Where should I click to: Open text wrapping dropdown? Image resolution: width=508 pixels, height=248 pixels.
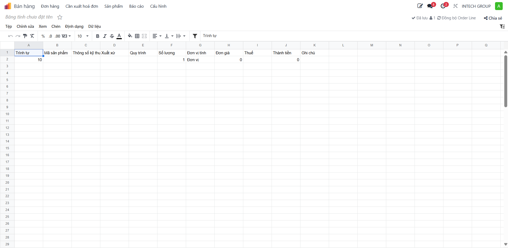coord(181,36)
